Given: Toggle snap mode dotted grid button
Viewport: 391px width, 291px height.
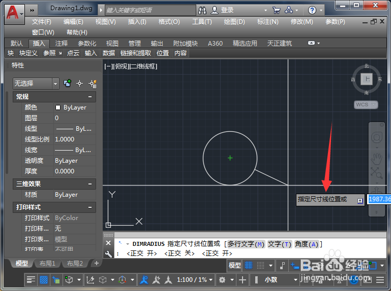Looking at the screenshot, I should 261,266.
